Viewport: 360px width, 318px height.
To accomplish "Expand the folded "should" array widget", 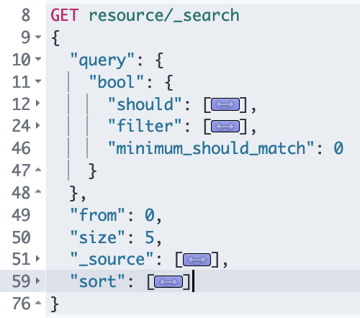I will tap(225, 104).
